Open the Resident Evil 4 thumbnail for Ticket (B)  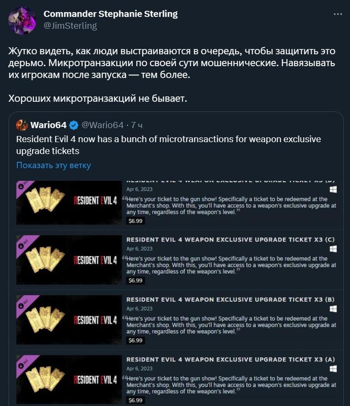pos(69,320)
